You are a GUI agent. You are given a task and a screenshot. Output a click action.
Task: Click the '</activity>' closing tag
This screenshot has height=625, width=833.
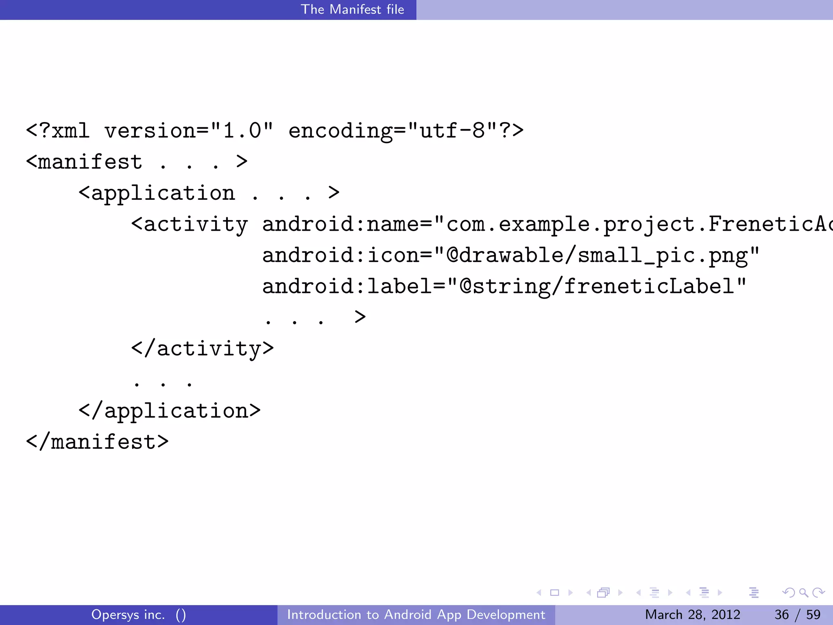(203, 349)
